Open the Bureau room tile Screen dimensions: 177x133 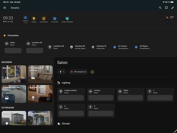click(14, 74)
